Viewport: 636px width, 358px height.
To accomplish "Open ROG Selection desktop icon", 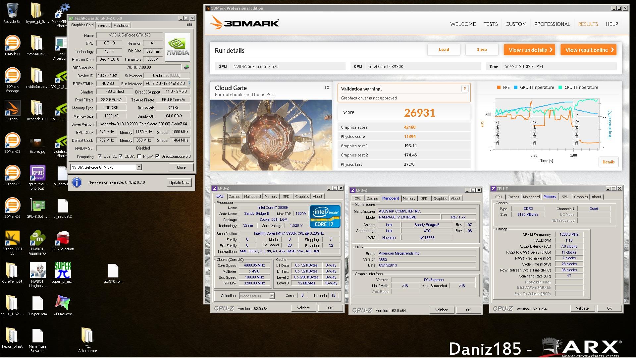I will (63, 240).
